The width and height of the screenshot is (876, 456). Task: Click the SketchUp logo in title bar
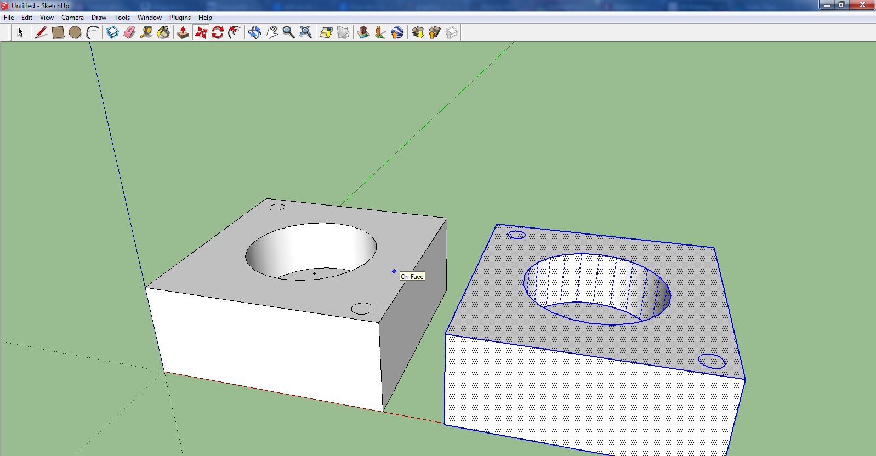coord(5,5)
